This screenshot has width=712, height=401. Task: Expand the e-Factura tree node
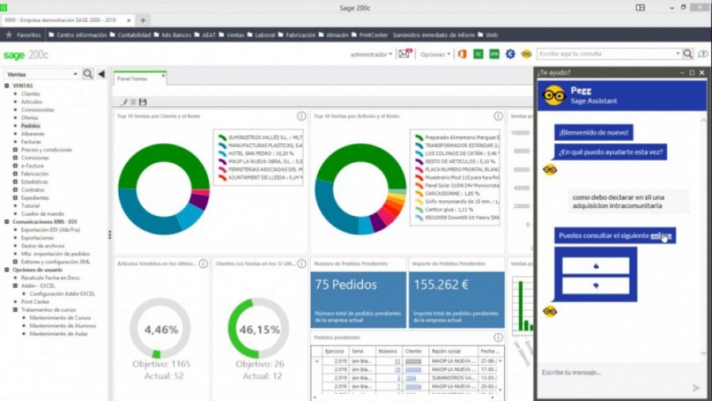(x=15, y=166)
